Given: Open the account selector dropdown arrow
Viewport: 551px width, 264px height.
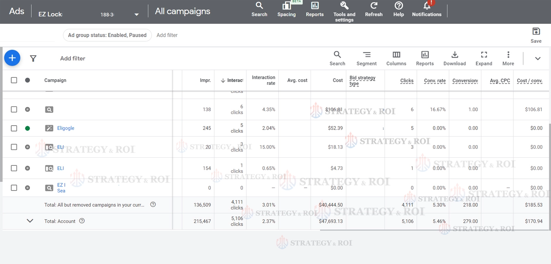Looking at the screenshot, I should (x=136, y=15).
